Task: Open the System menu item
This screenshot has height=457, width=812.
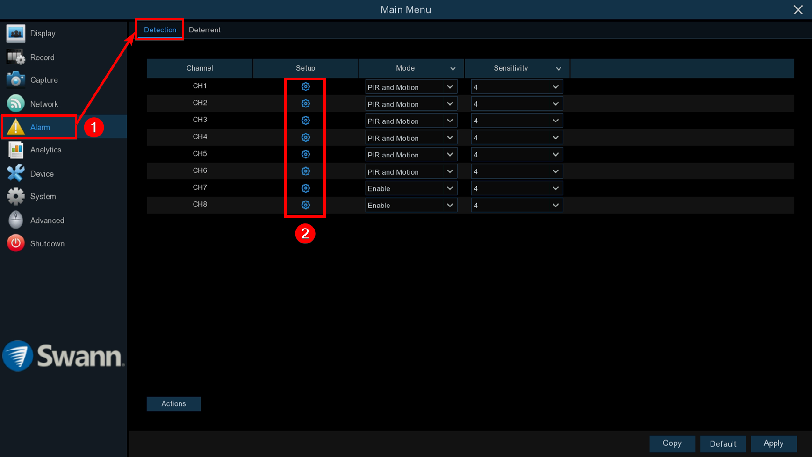Action: pos(43,196)
